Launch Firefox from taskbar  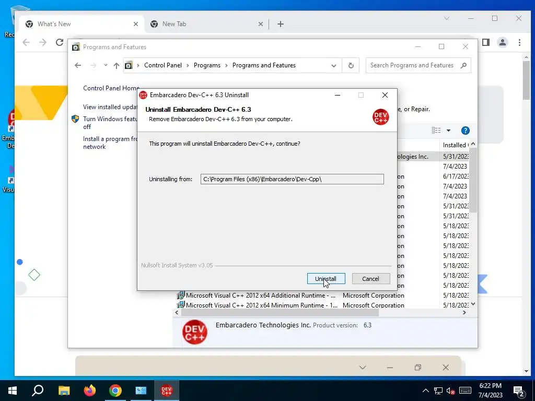[90, 391]
